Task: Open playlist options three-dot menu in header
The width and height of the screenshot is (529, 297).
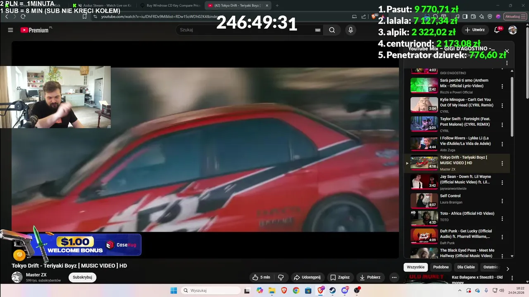Action: click(507, 63)
